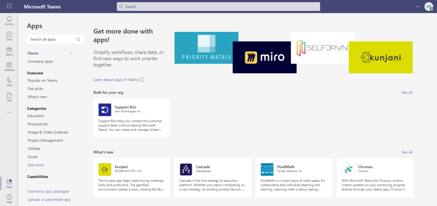
Task: Click the Kunjani app icon in What's new
Action: (x=105, y=169)
